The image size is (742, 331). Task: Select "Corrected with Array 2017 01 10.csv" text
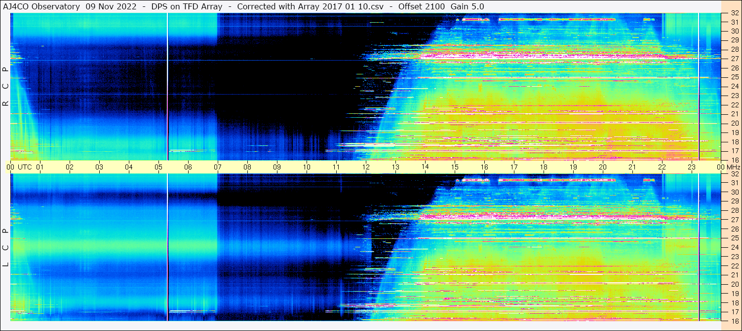[310, 6]
